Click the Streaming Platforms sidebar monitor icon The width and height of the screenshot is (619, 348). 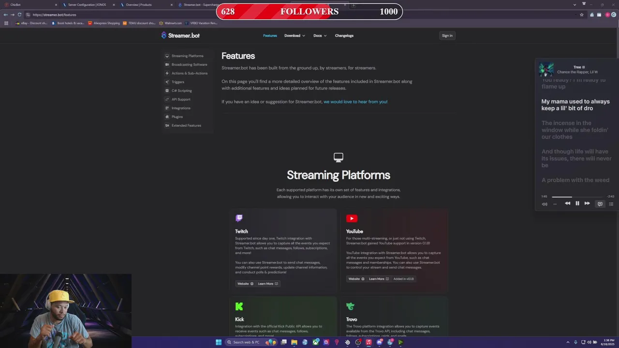coord(167,56)
